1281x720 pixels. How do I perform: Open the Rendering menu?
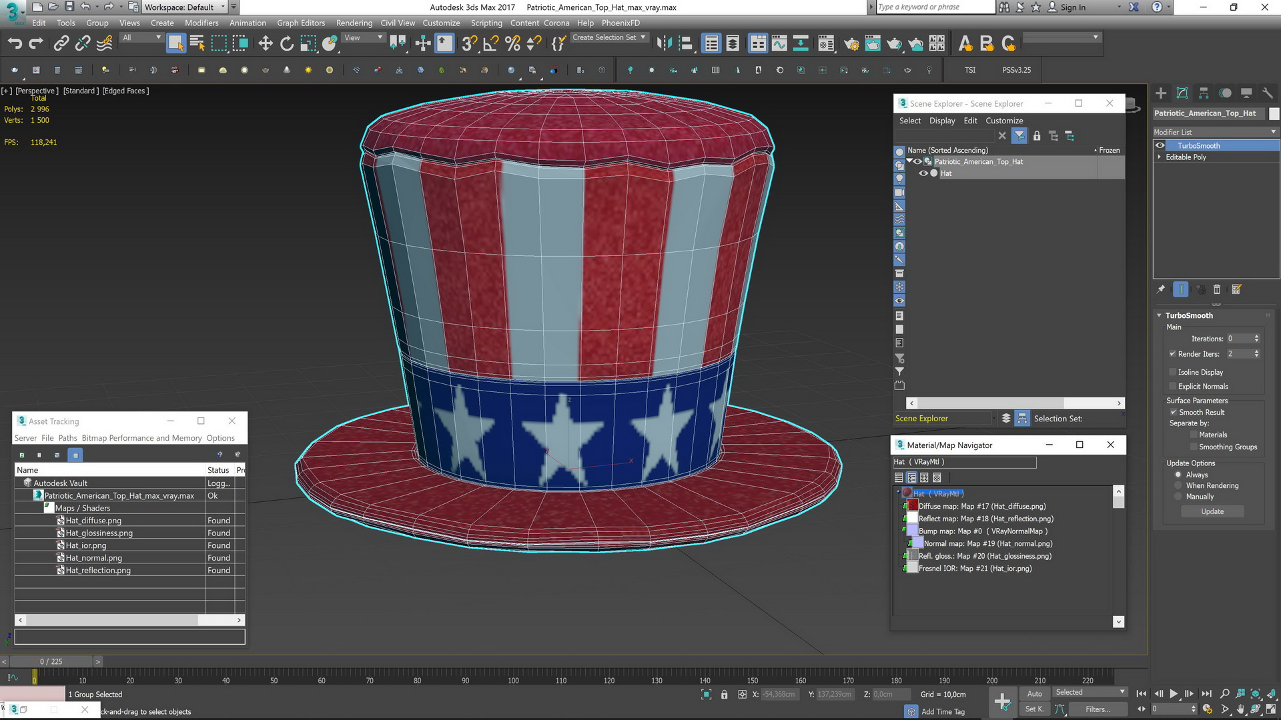click(x=354, y=23)
